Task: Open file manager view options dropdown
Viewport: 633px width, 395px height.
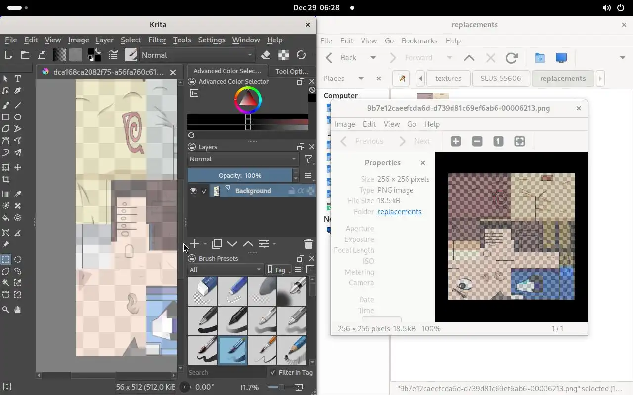Action: pos(623,58)
